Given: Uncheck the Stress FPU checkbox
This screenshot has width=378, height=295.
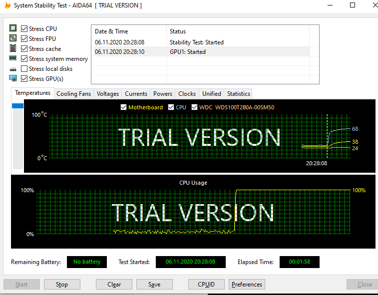Looking at the screenshot, I should pyautogui.click(x=24, y=38).
